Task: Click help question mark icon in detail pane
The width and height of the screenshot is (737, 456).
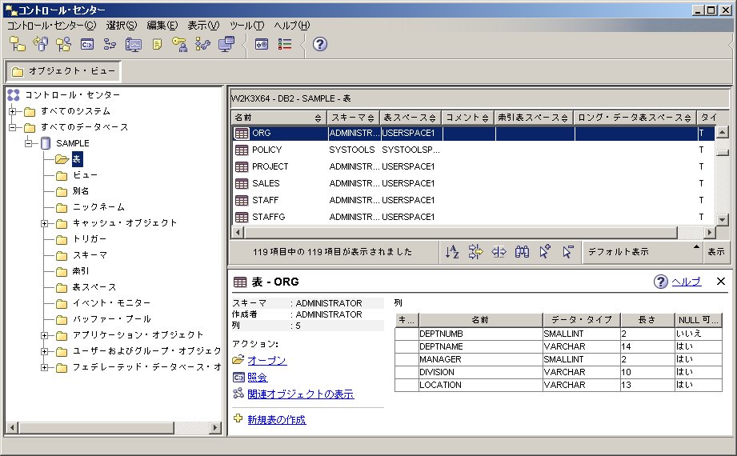Action: click(660, 282)
